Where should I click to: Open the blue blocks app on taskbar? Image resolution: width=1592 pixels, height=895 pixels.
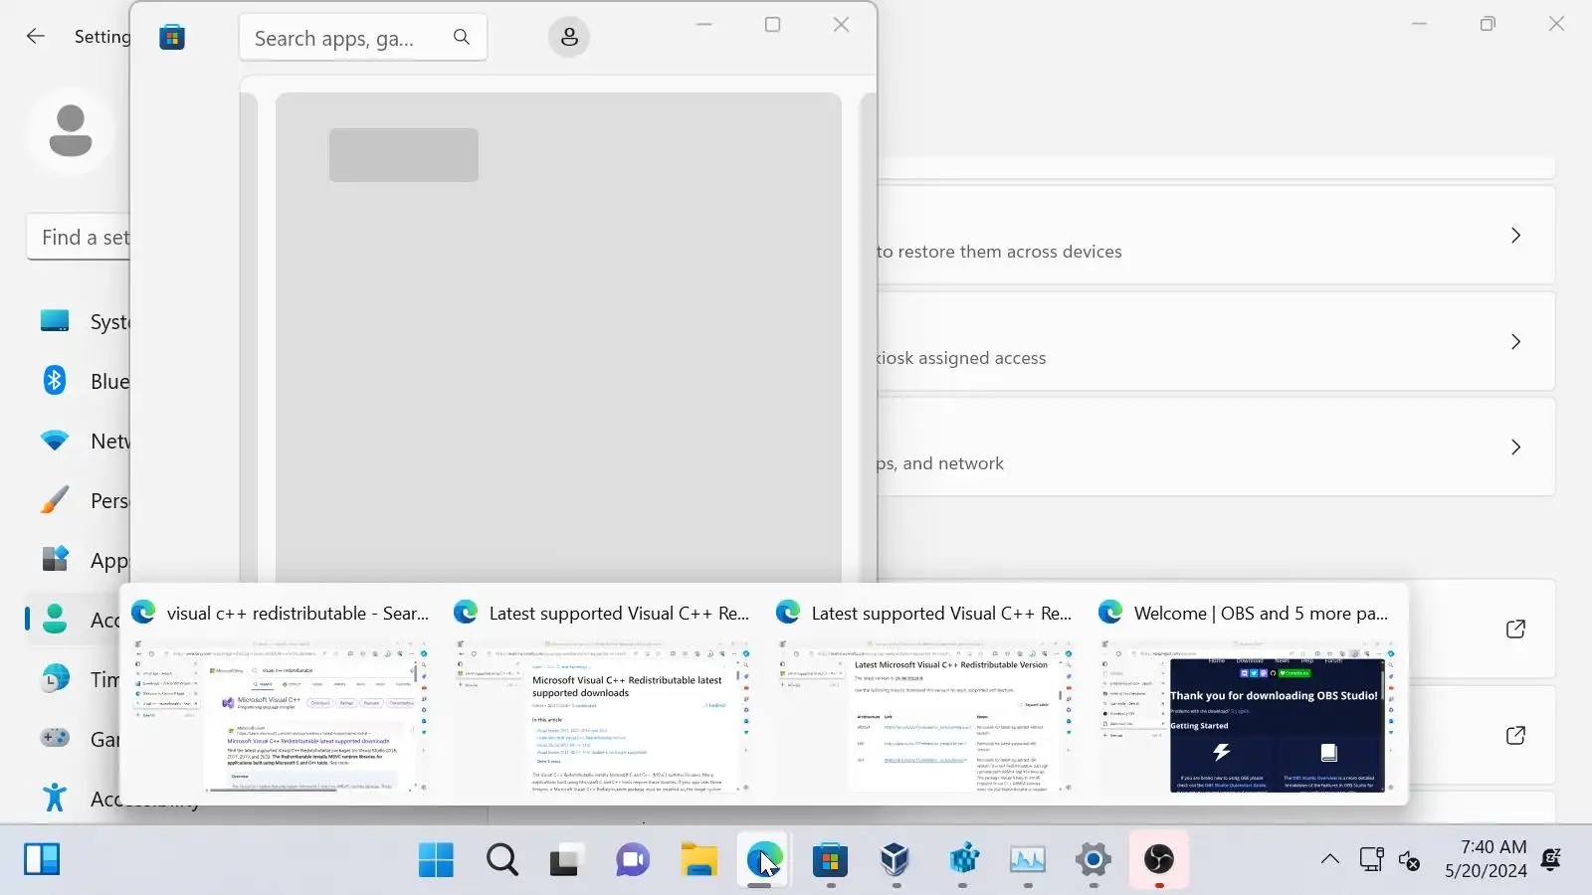click(x=961, y=859)
